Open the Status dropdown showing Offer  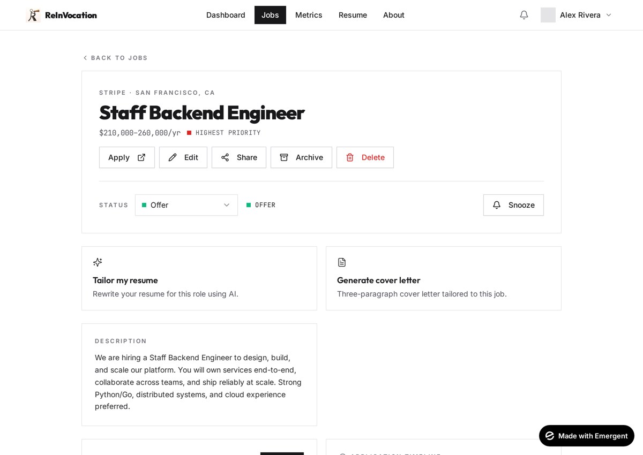pos(186,205)
